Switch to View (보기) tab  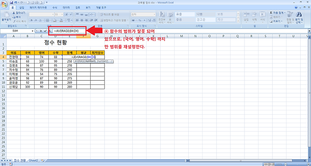pos(88,7)
